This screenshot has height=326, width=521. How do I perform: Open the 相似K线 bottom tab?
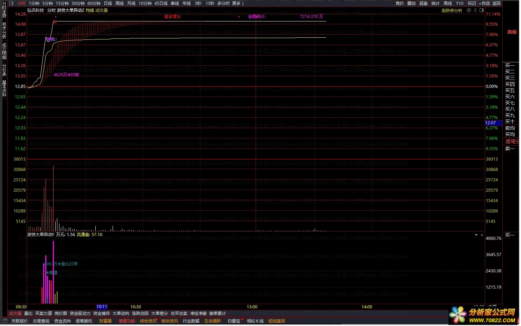[255, 321]
